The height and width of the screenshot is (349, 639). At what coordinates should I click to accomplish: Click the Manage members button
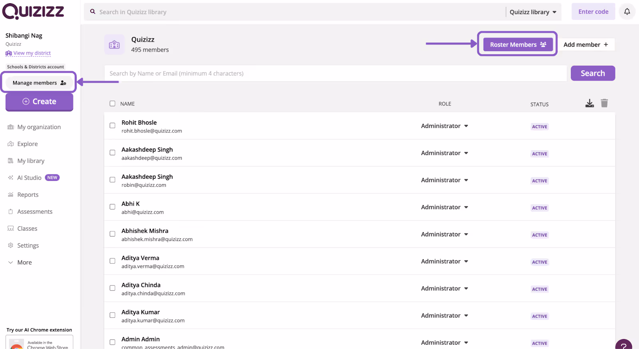click(39, 83)
